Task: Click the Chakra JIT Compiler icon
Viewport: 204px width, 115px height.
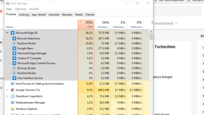Action: click(14, 58)
